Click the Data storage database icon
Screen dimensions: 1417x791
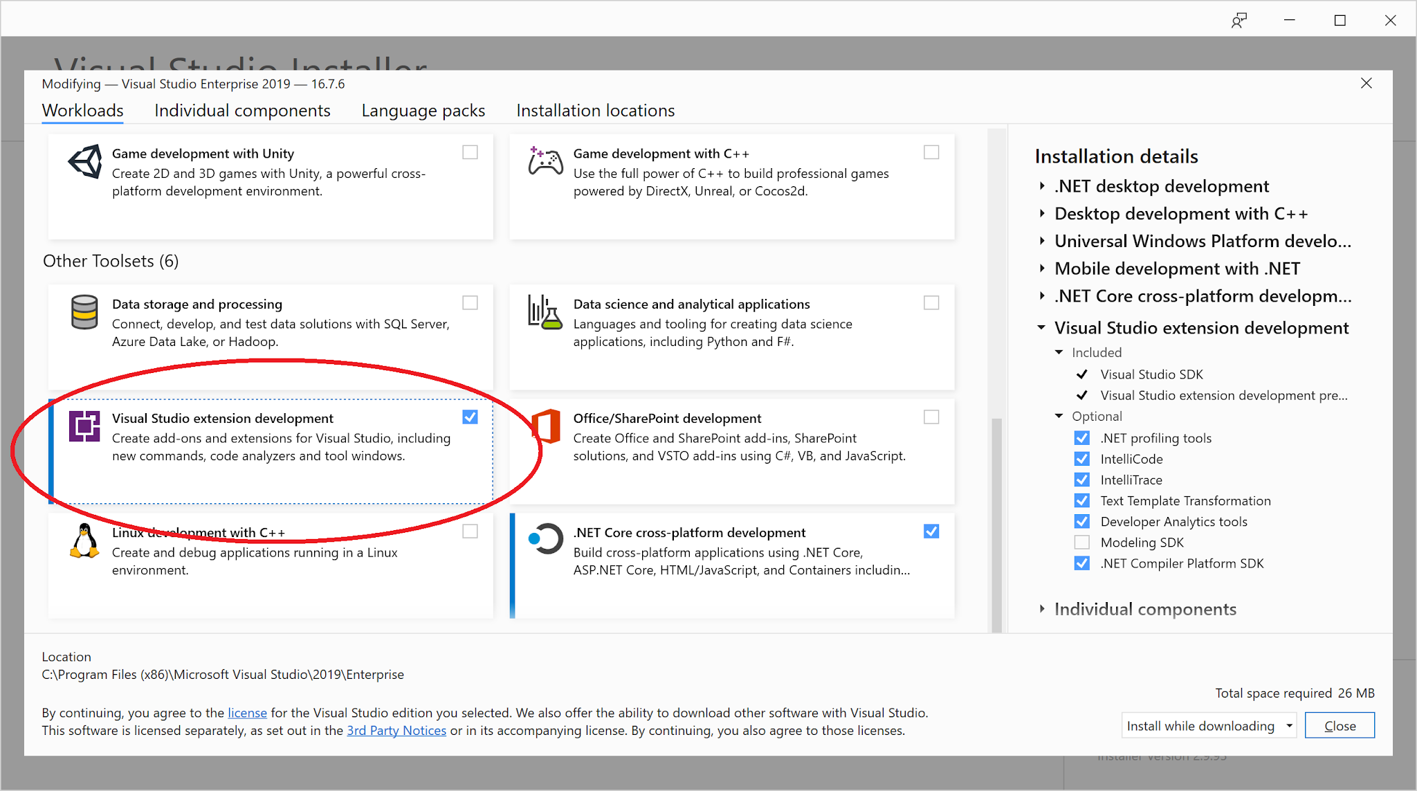point(84,313)
